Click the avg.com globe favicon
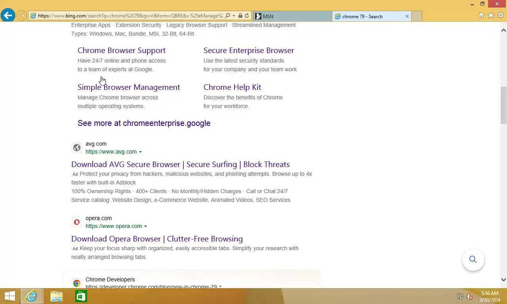507x304 pixels. [77, 148]
